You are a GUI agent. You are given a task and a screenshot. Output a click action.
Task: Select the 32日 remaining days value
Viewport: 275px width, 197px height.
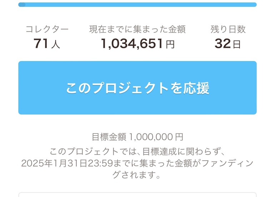click(x=227, y=44)
